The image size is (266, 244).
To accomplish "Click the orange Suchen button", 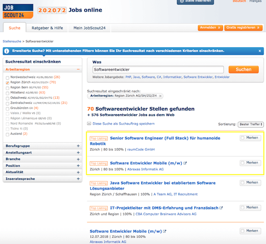I will pos(243,70).
